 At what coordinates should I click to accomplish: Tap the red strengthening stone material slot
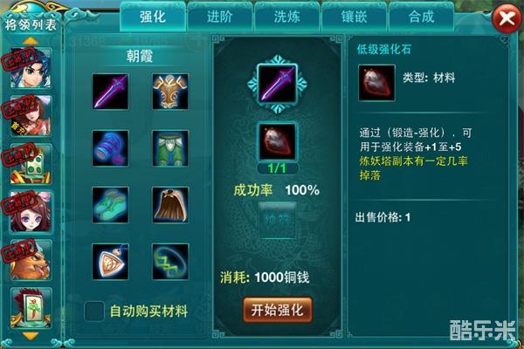(277, 141)
